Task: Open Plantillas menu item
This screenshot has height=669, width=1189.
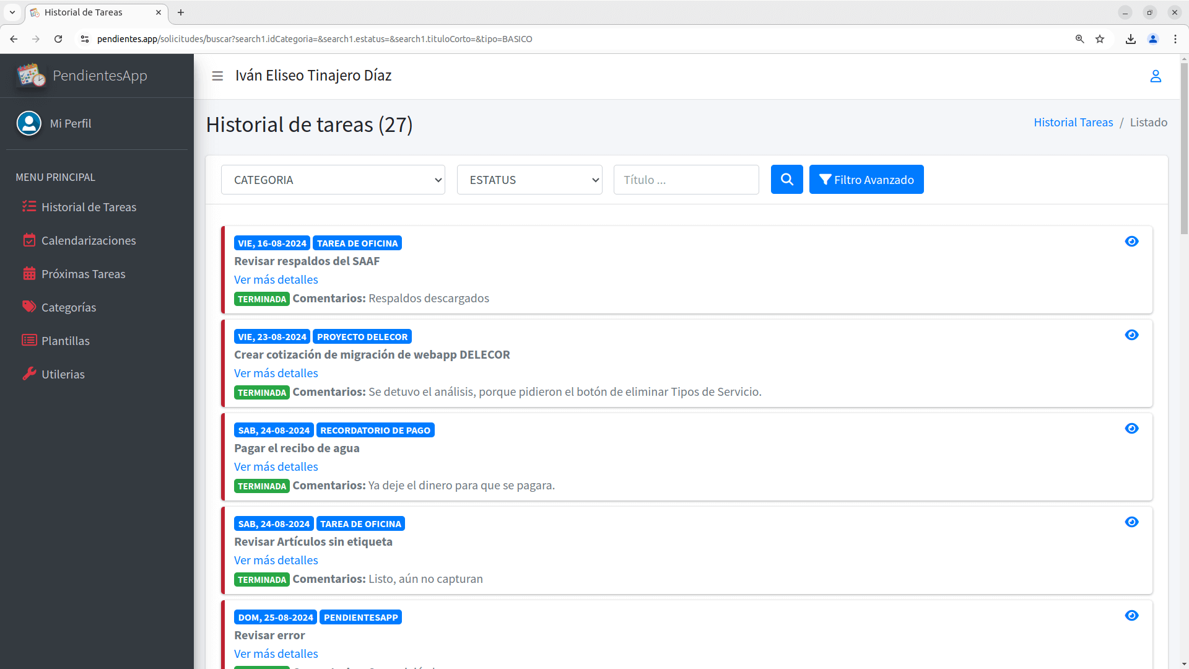Action: tap(97, 341)
